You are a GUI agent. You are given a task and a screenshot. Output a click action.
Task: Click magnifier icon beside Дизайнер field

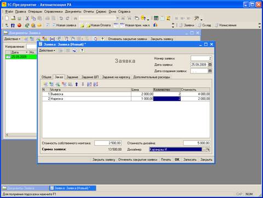[208, 149]
